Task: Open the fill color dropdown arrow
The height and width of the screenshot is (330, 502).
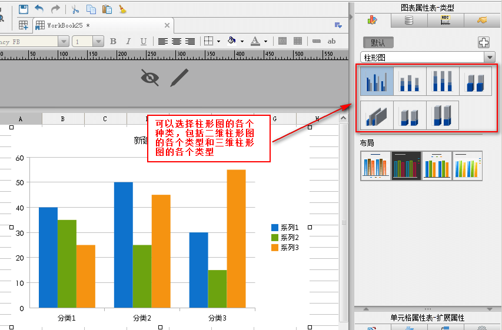Action: tap(242, 42)
